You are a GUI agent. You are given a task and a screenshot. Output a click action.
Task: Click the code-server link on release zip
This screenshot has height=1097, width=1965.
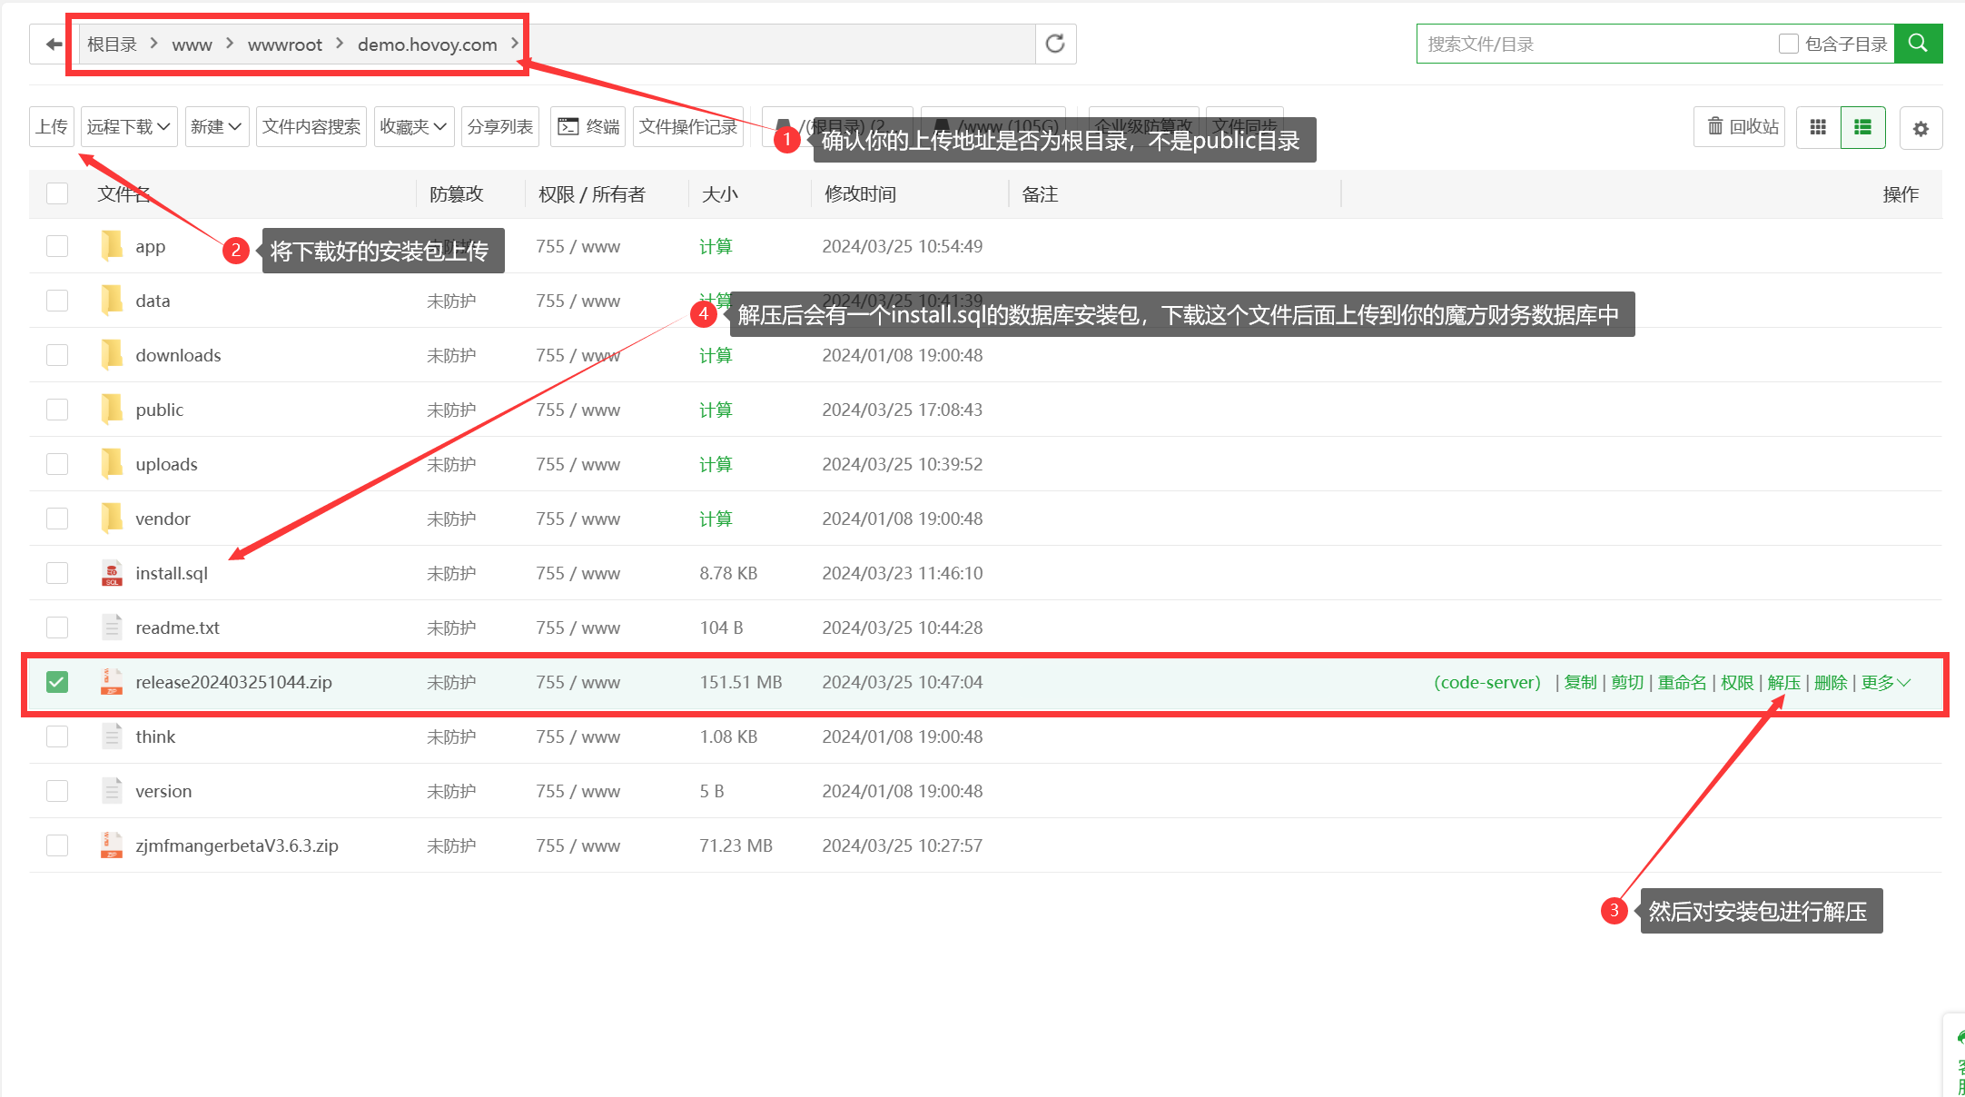(x=1487, y=682)
